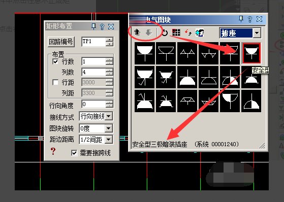The height and width of the screenshot is (202, 284).
Task: Click the 回路编号 button
Action: click(x=61, y=42)
